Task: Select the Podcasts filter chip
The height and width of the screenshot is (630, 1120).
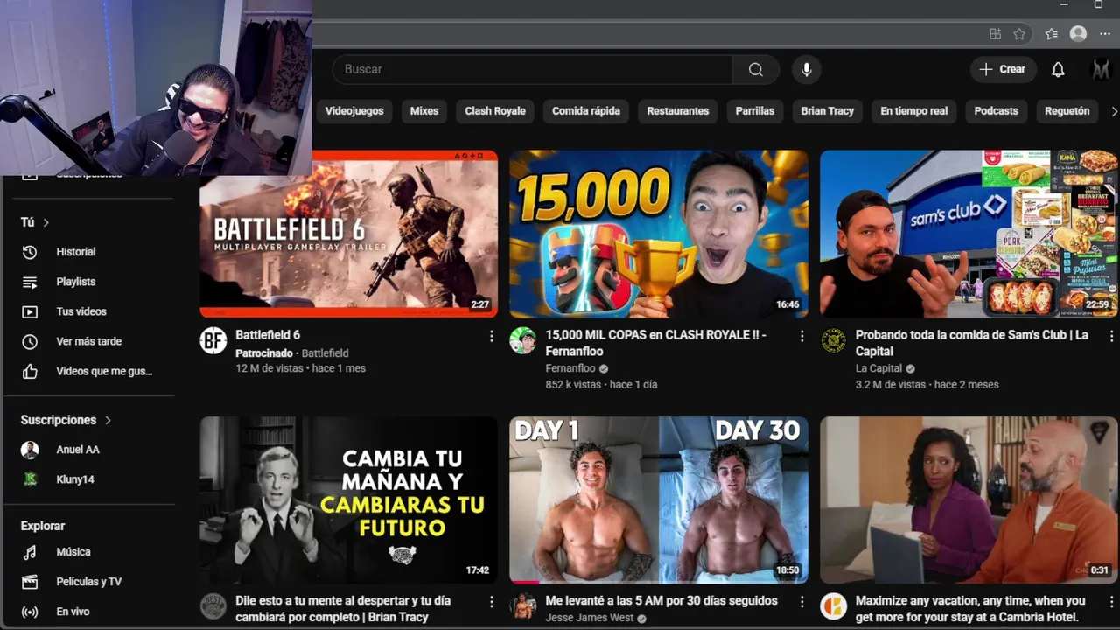Action: coord(997,111)
